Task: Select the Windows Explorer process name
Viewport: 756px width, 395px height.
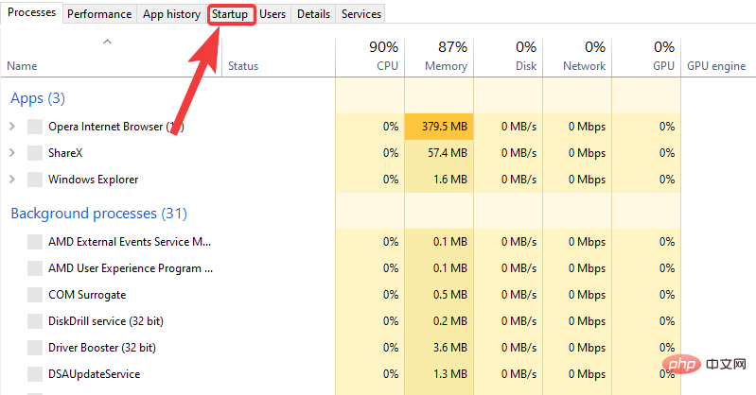Action: 93,180
